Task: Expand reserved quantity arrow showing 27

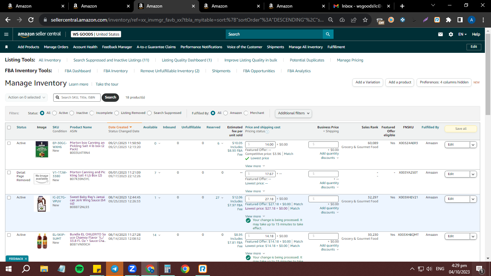Action: pos(222,198)
